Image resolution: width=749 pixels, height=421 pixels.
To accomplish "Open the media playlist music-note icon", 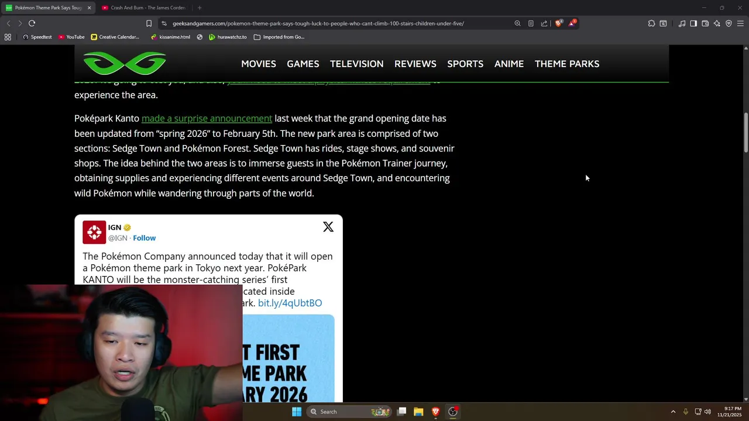I will (682, 23).
